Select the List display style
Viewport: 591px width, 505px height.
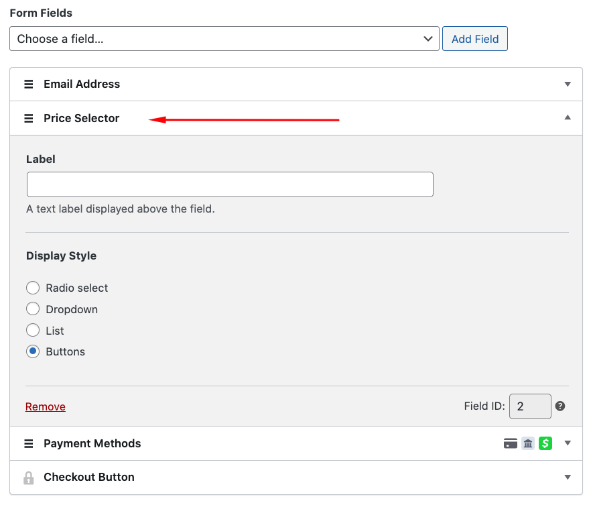click(33, 331)
